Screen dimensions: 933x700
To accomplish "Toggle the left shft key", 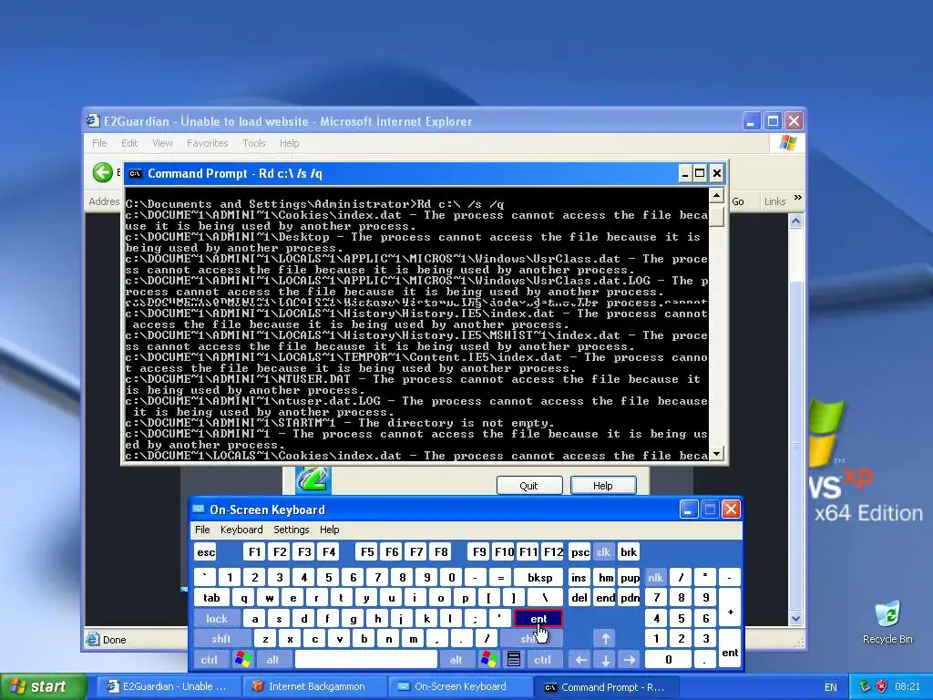I will click(221, 639).
